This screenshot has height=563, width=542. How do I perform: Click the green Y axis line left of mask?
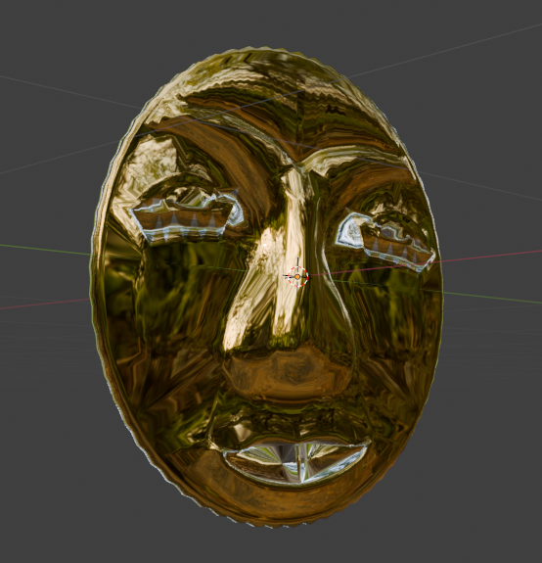[45, 249]
